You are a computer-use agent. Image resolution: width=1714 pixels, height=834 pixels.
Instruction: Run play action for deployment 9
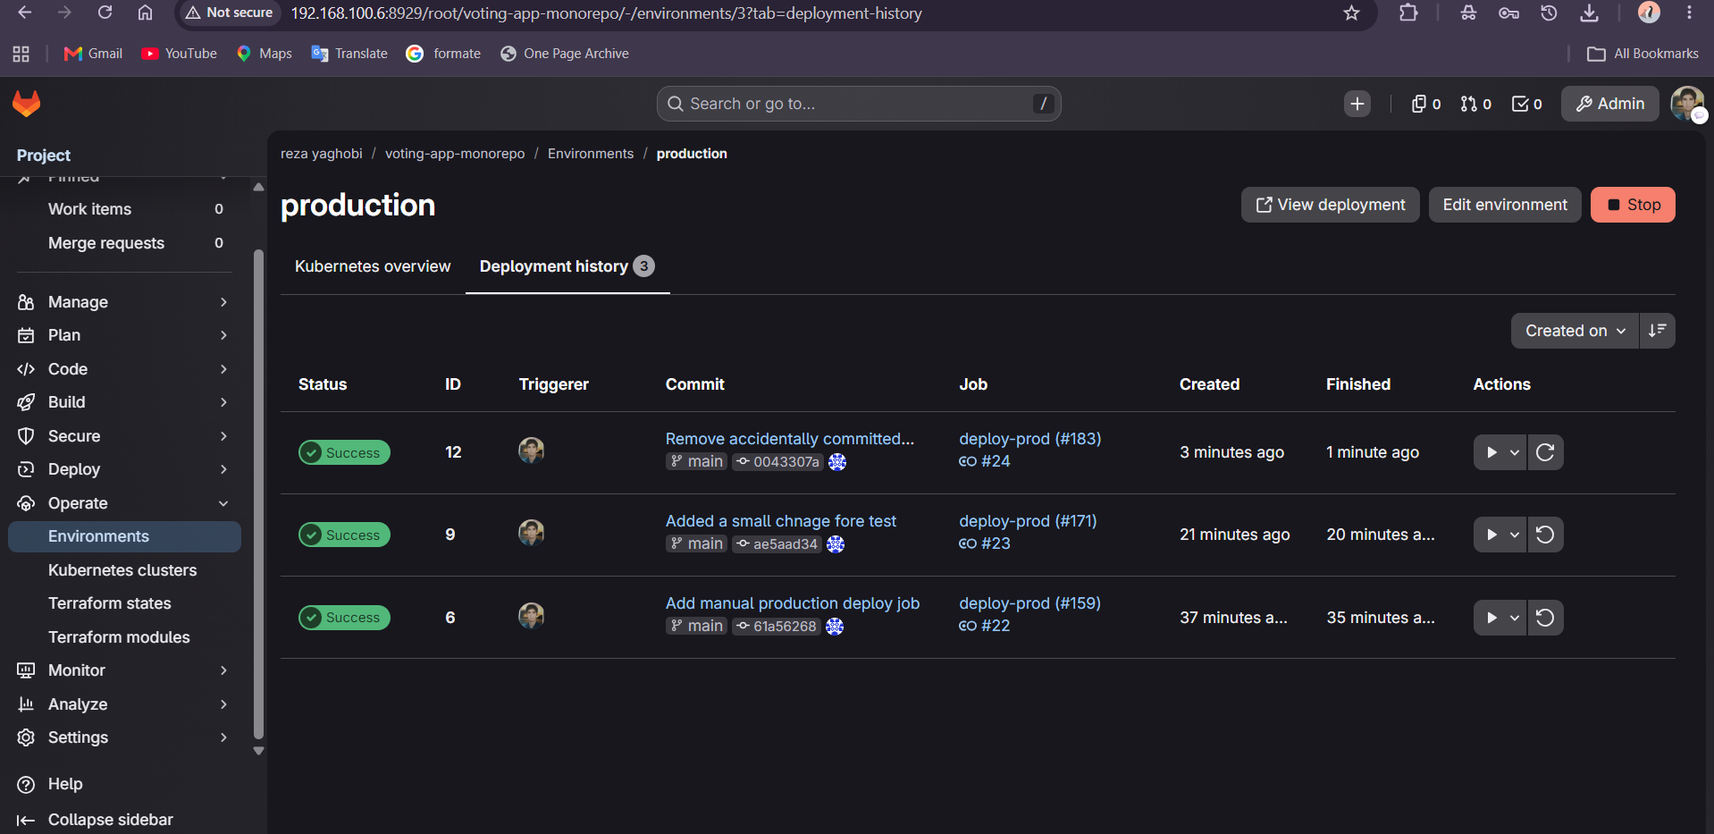click(x=1491, y=535)
